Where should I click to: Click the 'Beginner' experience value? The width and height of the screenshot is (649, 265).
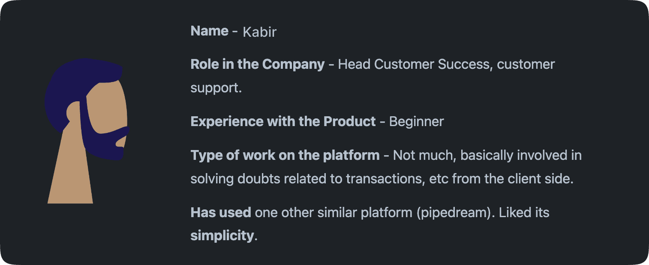coord(416,121)
